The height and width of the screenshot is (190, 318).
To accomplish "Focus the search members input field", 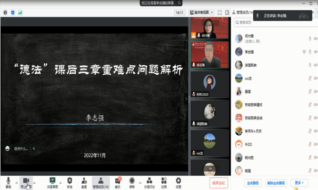I will click(276, 22).
